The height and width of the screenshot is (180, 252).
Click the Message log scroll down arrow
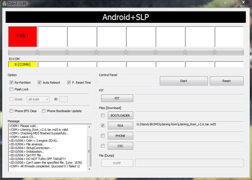(89, 169)
